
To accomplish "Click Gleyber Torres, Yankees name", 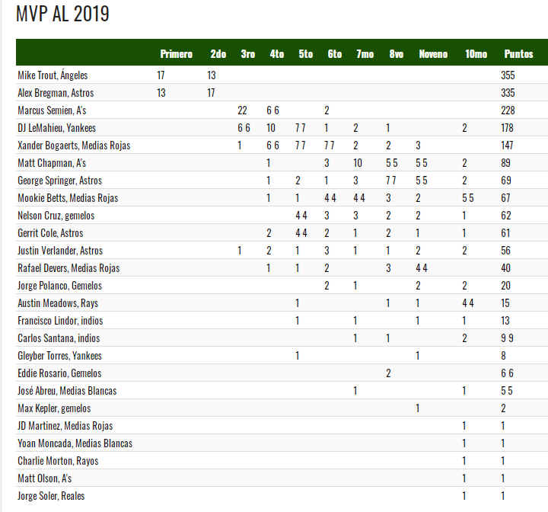I will 60,356.
